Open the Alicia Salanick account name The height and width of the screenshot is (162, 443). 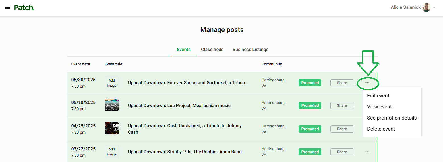coord(405,7)
